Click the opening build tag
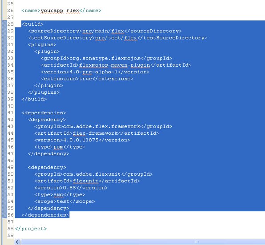Image resolution: width=265 pixels, height=245 pixels. tap(33, 24)
